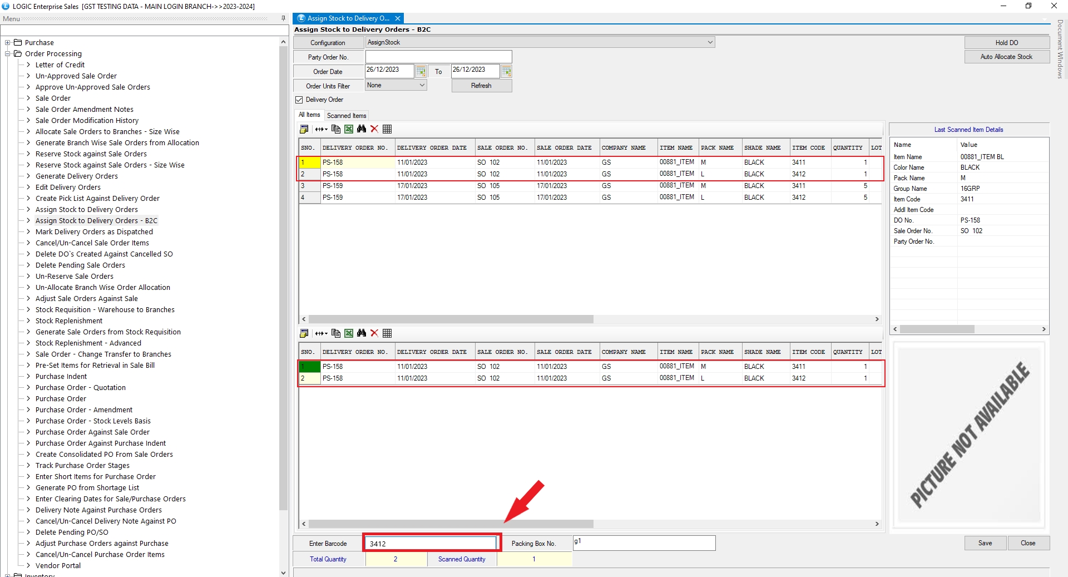Open the Configuration AssignStock dropdown
This screenshot has width=1068, height=577.
click(710, 42)
